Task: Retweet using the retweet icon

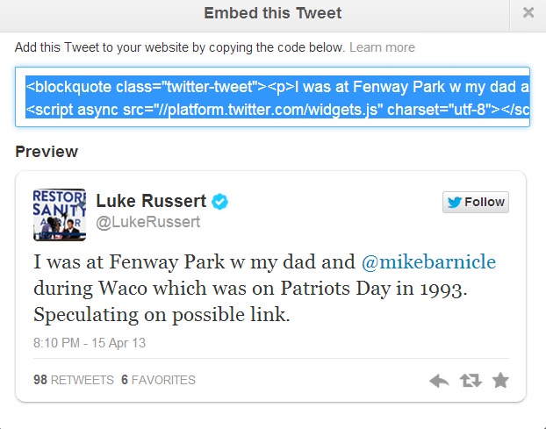Action: (471, 380)
